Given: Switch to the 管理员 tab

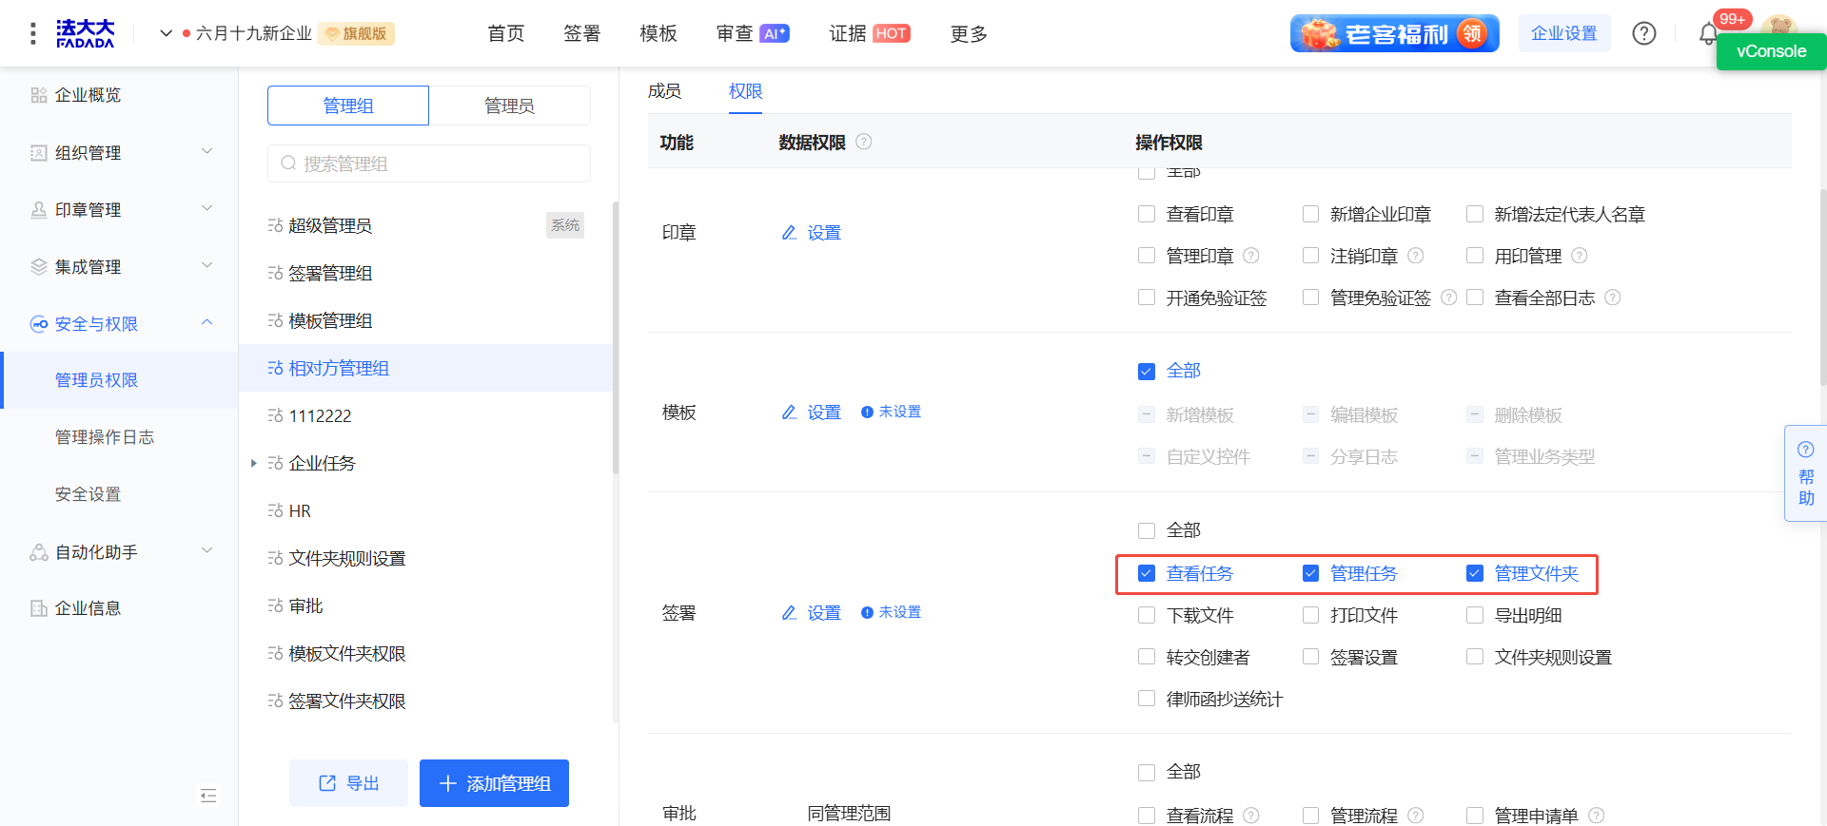Looking at the screenshot, I should click(509, 106).
